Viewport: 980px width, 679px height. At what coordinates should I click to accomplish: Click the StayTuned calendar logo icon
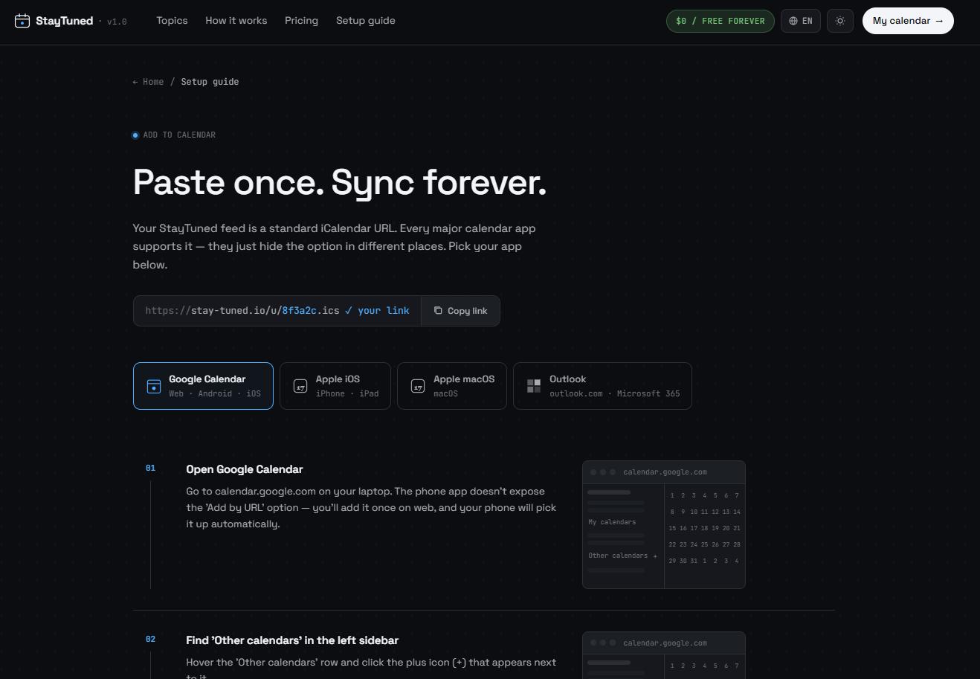22,21
